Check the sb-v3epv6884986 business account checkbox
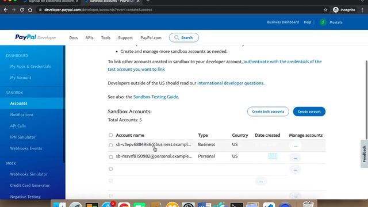Screen dimensions: 368x207 coord(111,145)
